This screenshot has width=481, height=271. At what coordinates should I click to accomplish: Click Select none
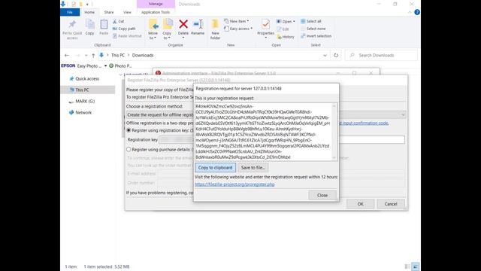[x=313, y=29]
